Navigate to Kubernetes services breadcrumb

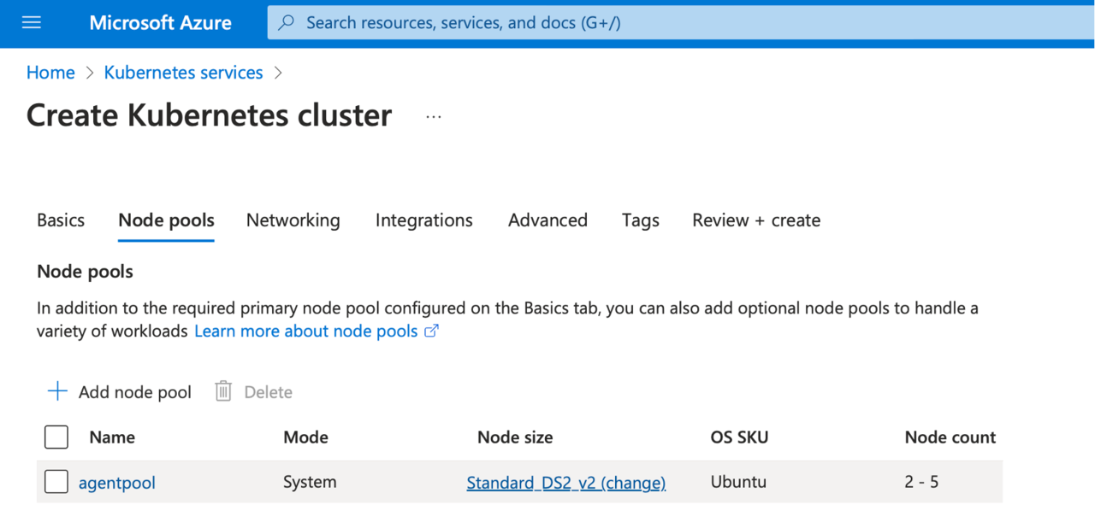coord(183,73)
